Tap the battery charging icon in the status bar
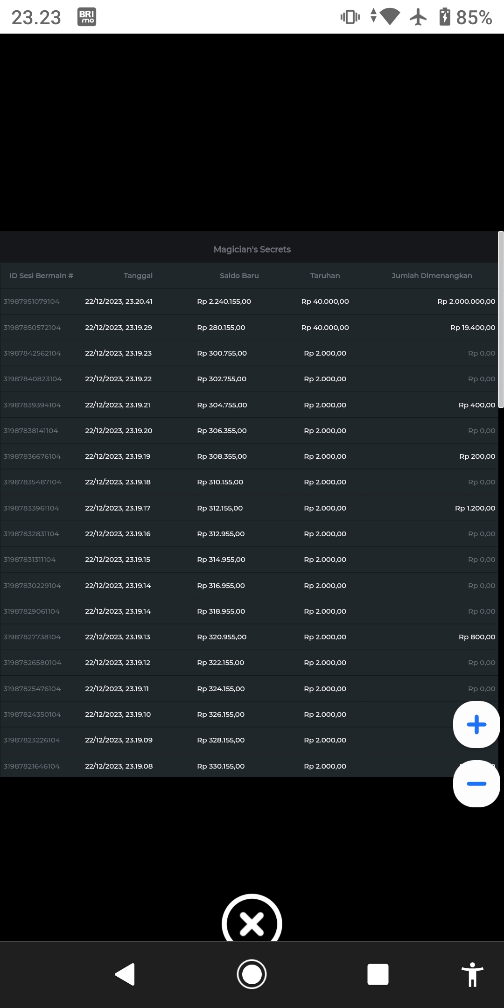The height and width of the screenshot is (1008, 504). tap(445, 17)
